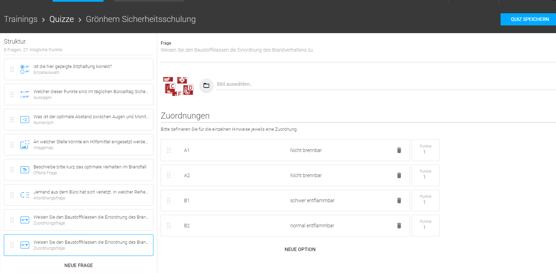Click the Bild auswählen input field
The width and height of the screenshot is (556, 273).
tap(386, 84)
